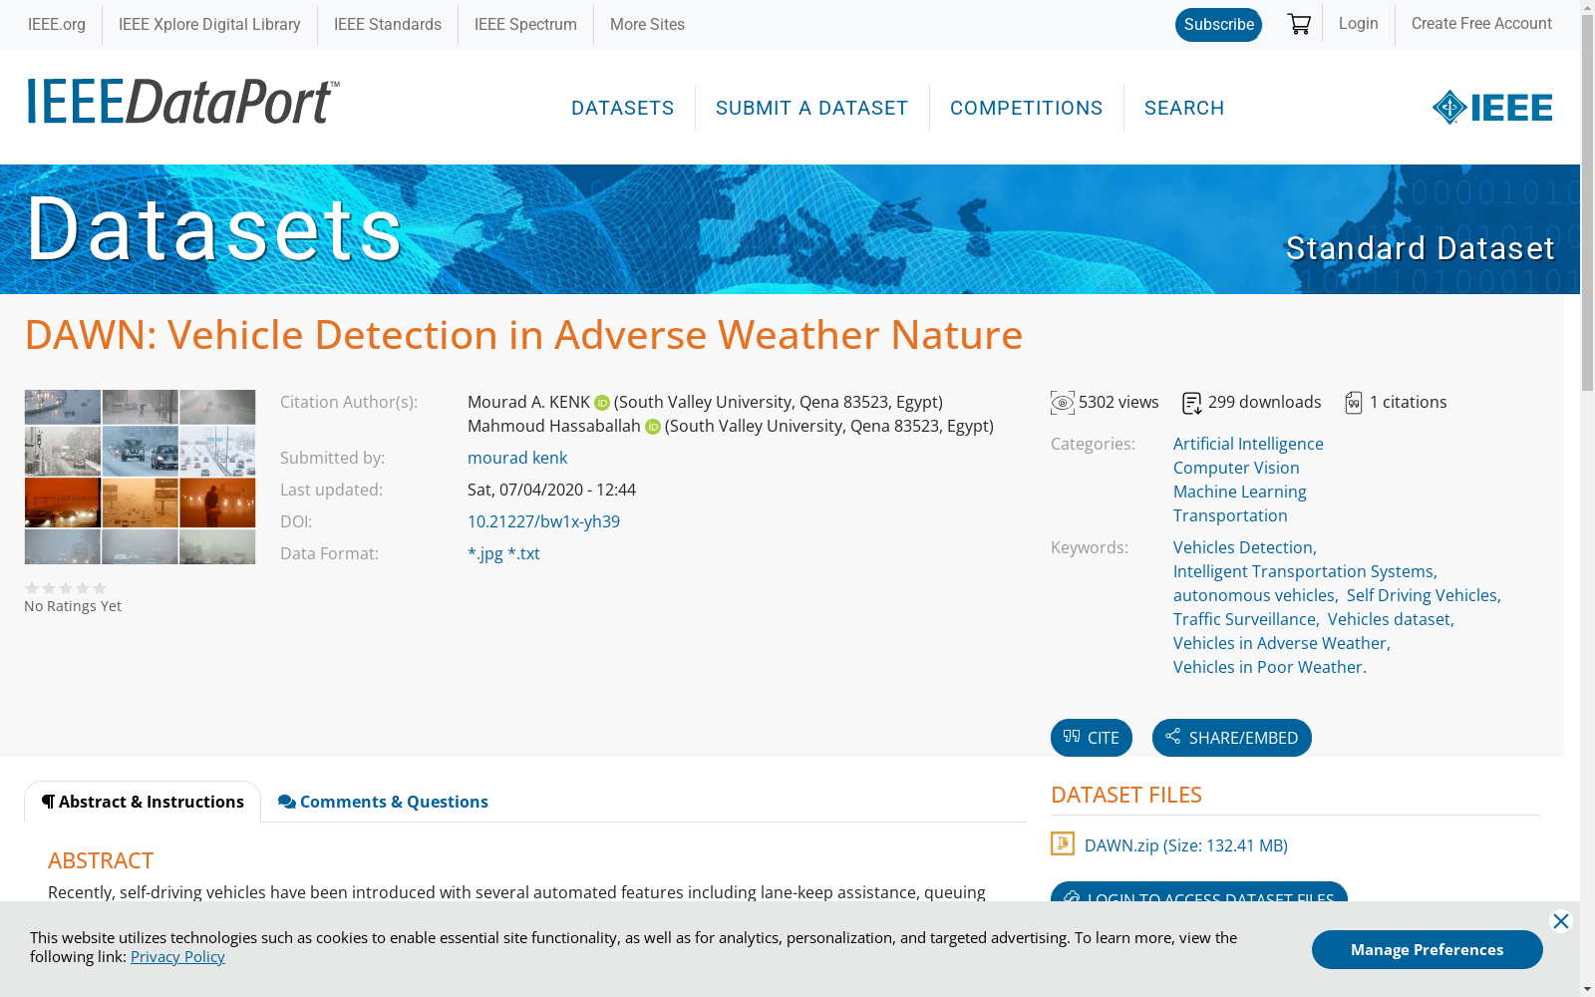Click the SHARE/EMBED button
This screenshot has height=997, width=1595.
coord(1232,738)
